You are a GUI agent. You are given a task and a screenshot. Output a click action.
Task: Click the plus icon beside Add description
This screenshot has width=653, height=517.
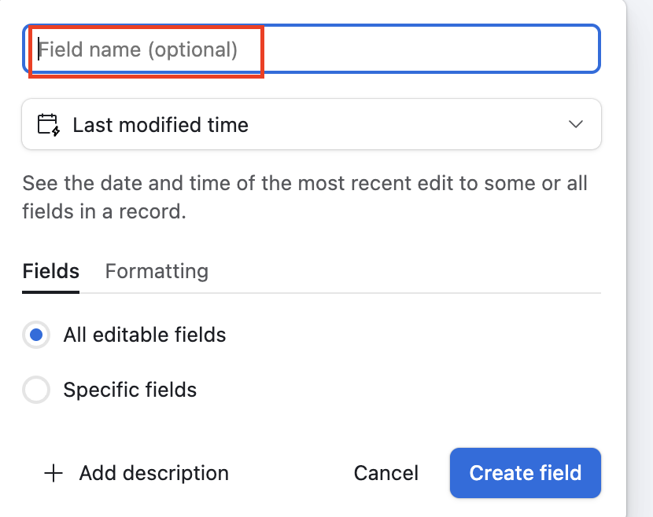53,473
